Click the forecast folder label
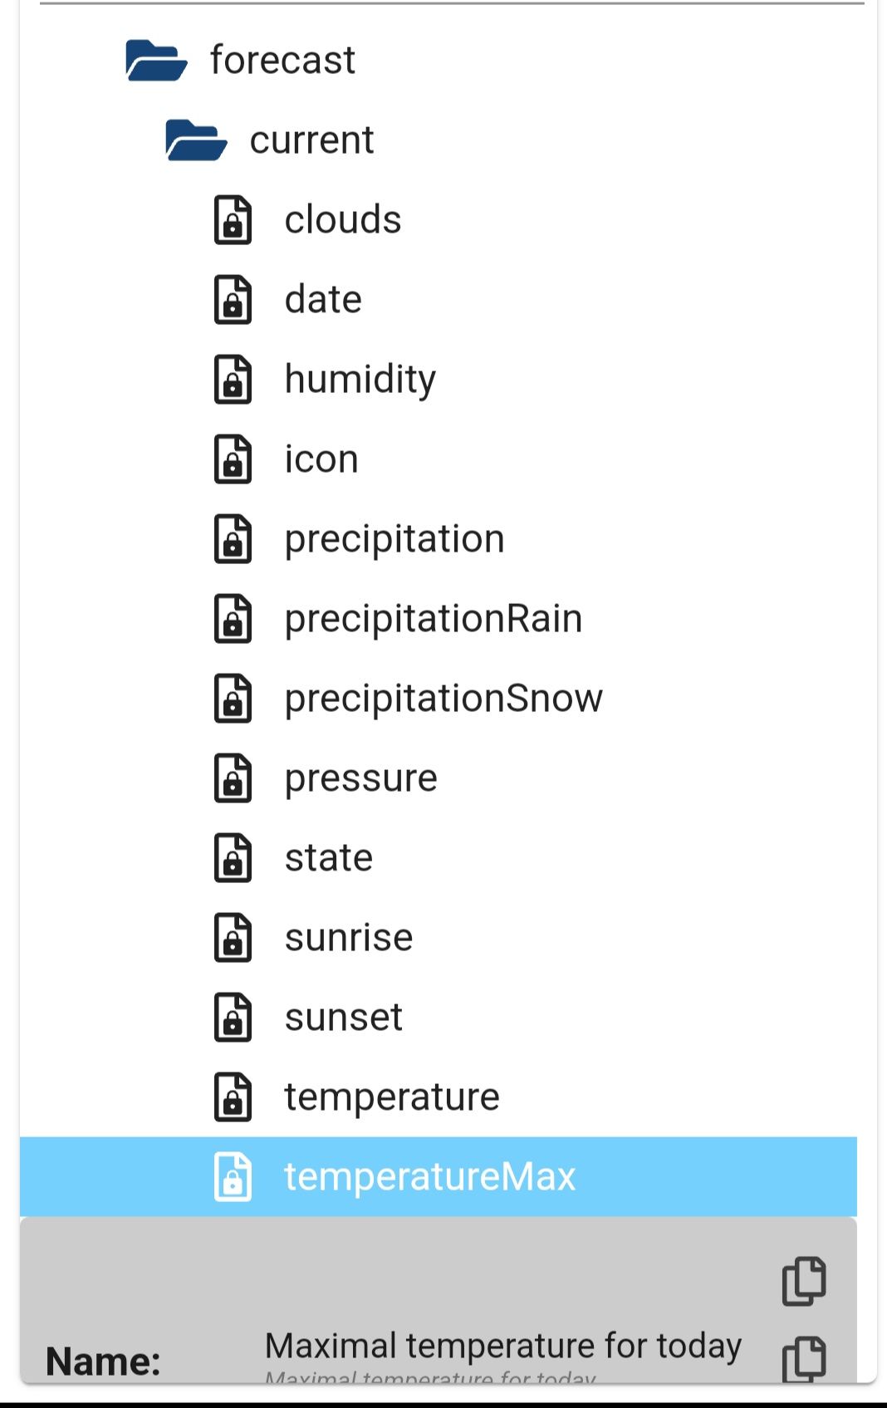 (282, 61)
